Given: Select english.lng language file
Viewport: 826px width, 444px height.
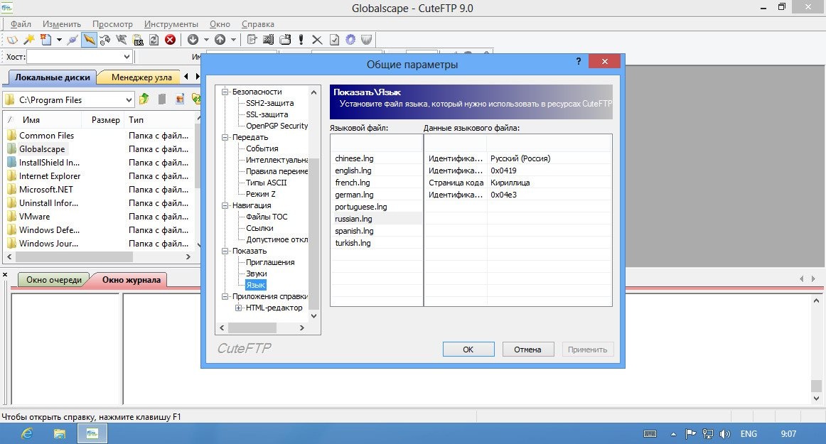Looking at the screenshot, I should click(353, 170).
